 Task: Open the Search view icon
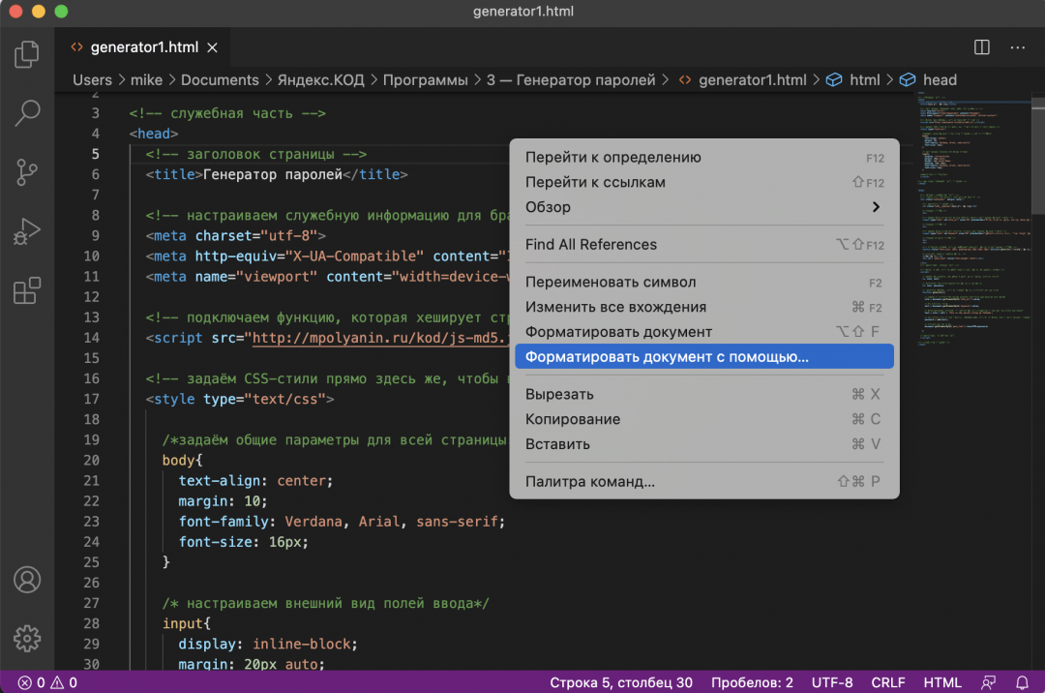click(x=27, y=113)
